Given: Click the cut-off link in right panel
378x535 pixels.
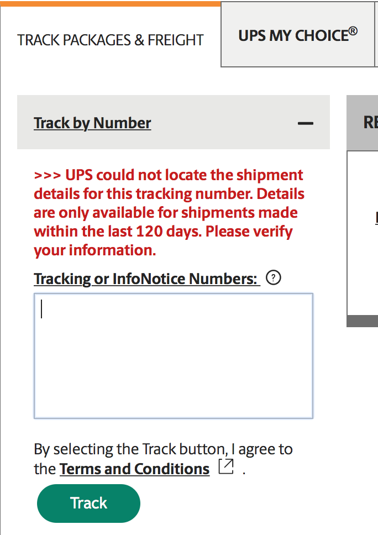Looking at the screenshot, I should click(x=376, y=217).
